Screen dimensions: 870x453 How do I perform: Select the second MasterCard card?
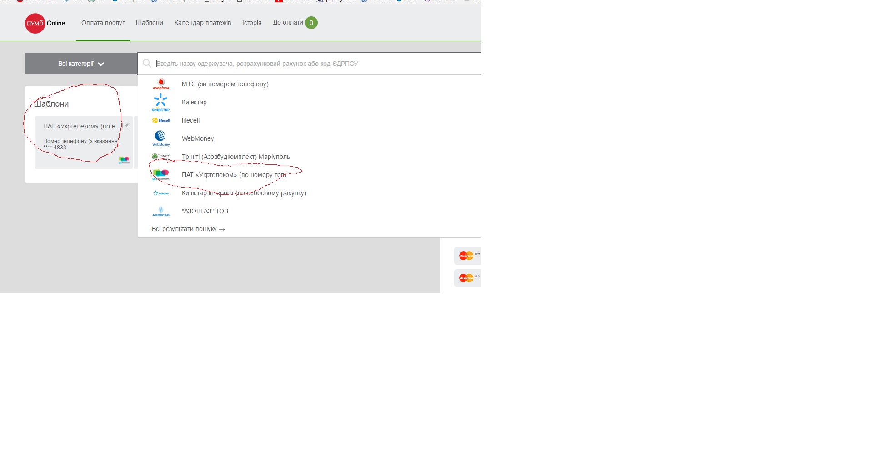(x=467, y=278)
